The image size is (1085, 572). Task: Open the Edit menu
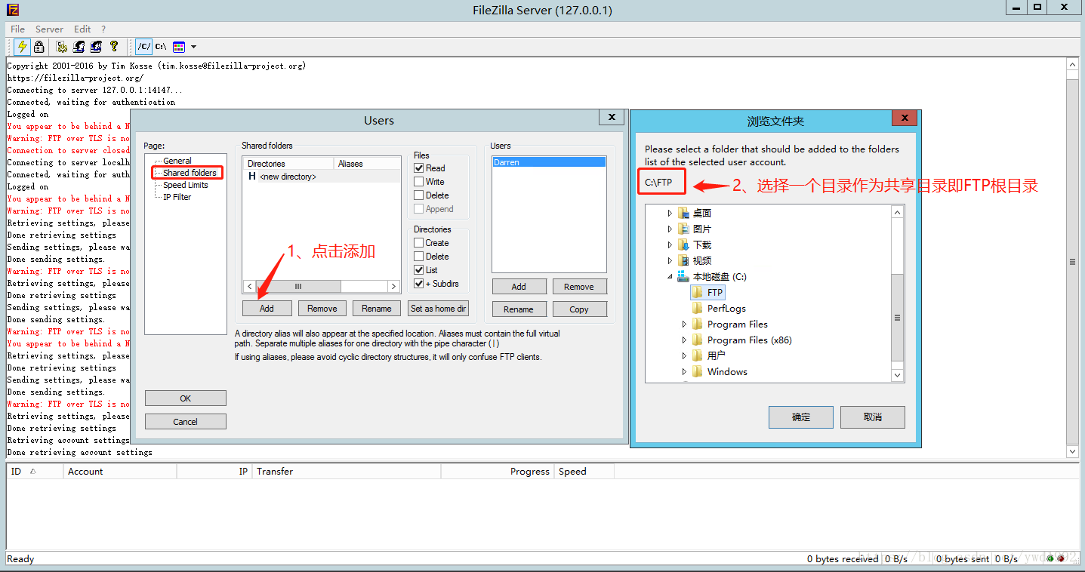point(82,29)
